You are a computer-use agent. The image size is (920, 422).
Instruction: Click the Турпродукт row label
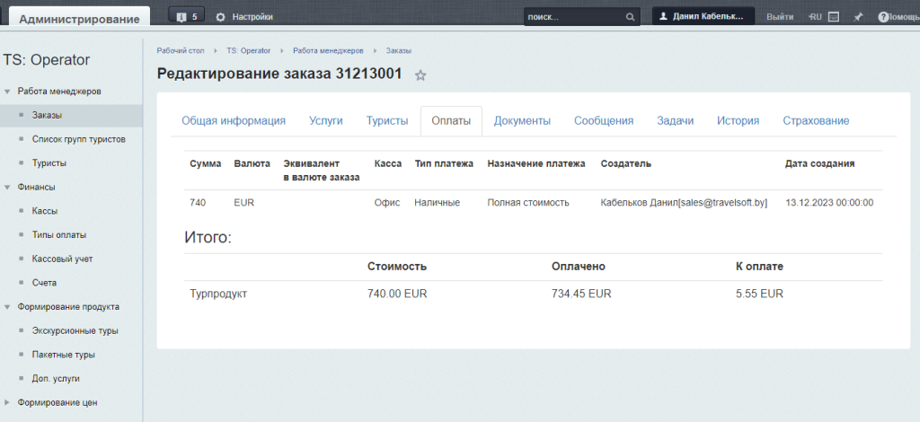pos(218,295)
